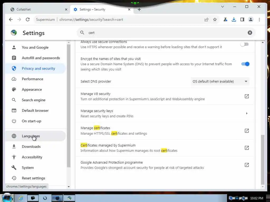270x202 pixels.
Task: Open the Windows Start button
Action: point(7,198)
